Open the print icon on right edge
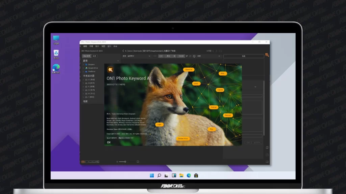Screen dimensions: 346x194 pos(267,148)
